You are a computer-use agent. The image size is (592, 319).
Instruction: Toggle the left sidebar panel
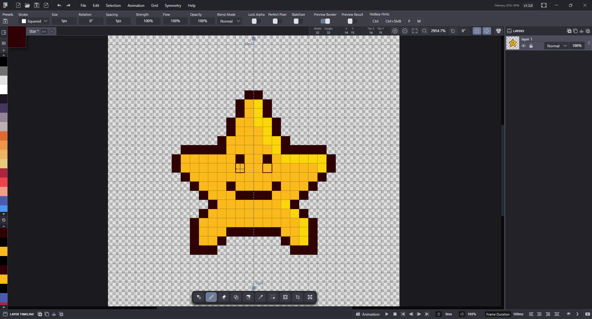pyautogui.click(x=4, y=32)
